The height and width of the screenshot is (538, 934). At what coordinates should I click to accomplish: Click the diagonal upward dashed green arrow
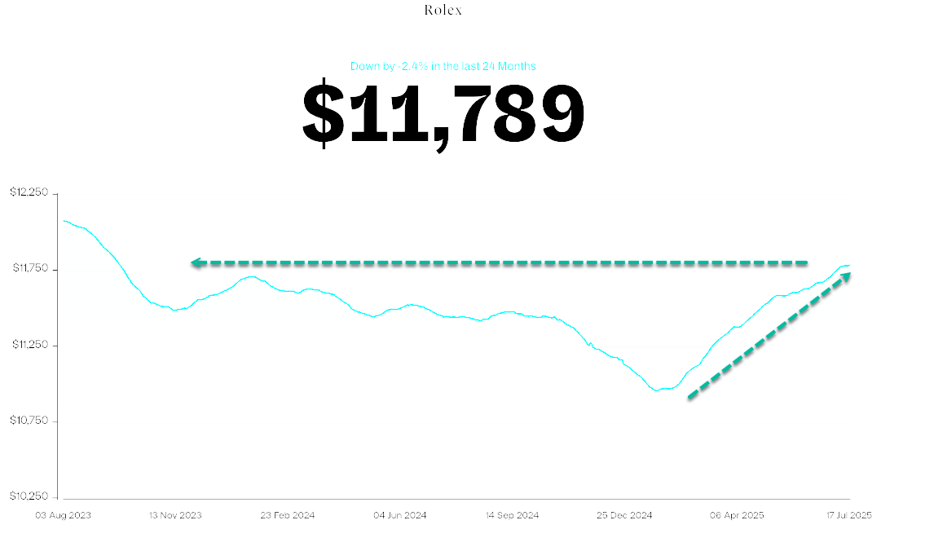click(x=769, y=336)
